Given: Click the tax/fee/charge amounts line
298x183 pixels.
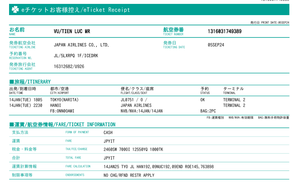Looking at the screenshot, I should point(133,149).
